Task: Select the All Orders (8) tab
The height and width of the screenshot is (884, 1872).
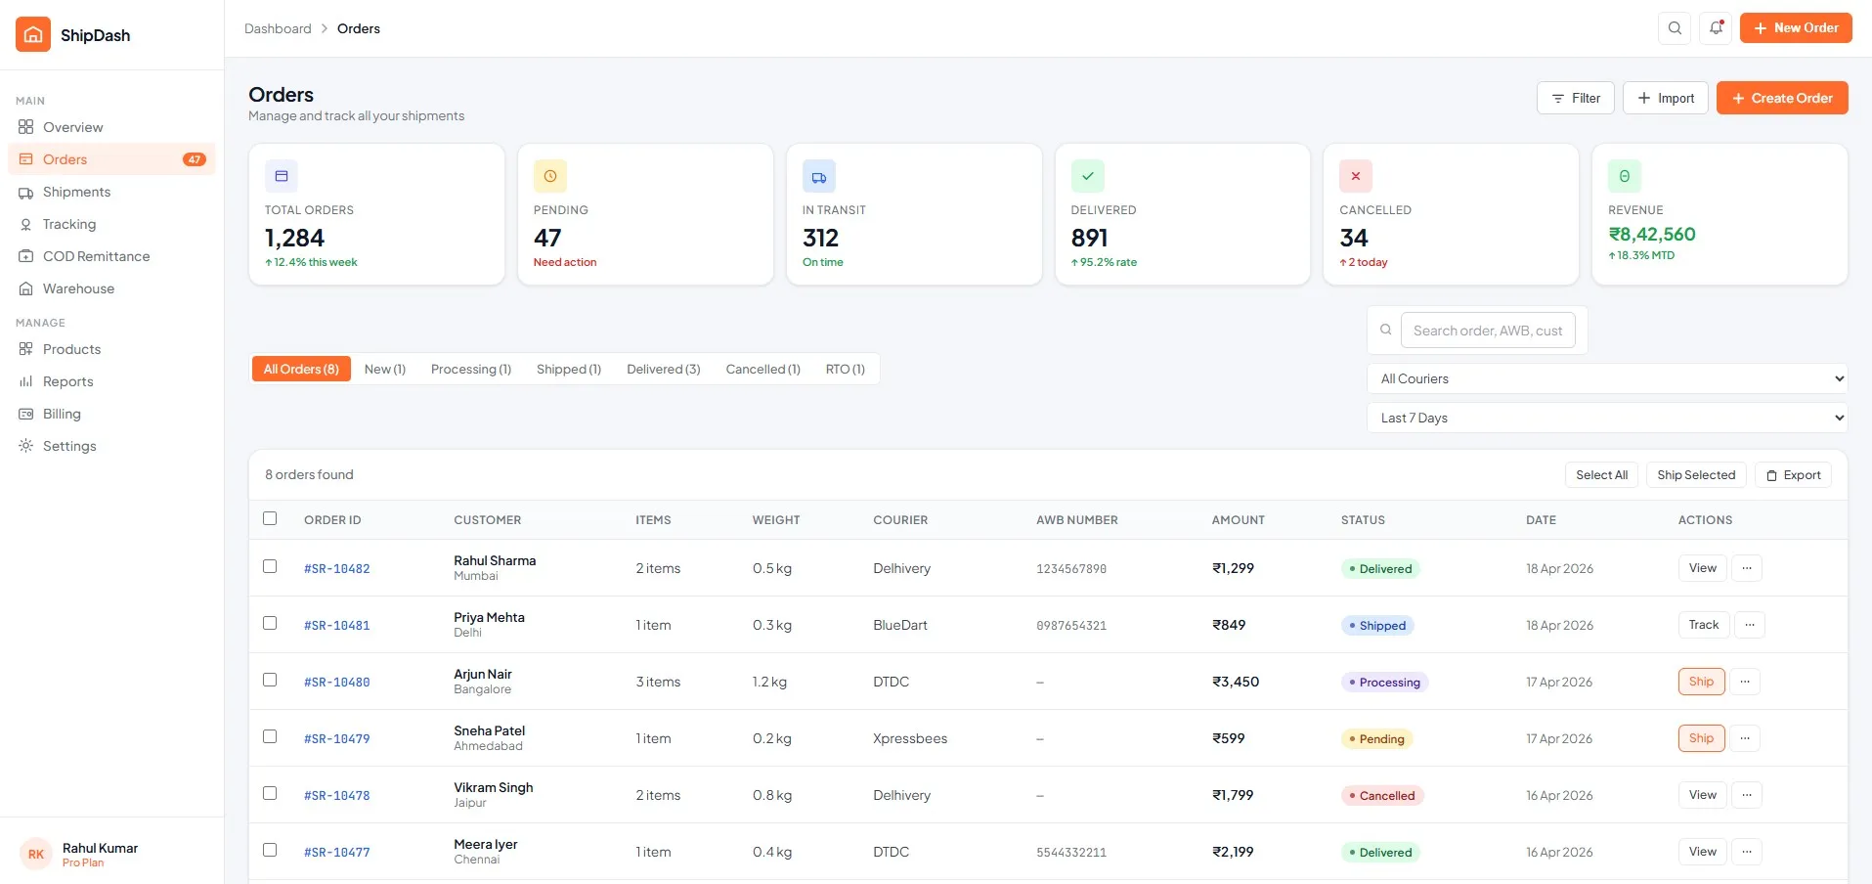Action: (x=301, y=369)
